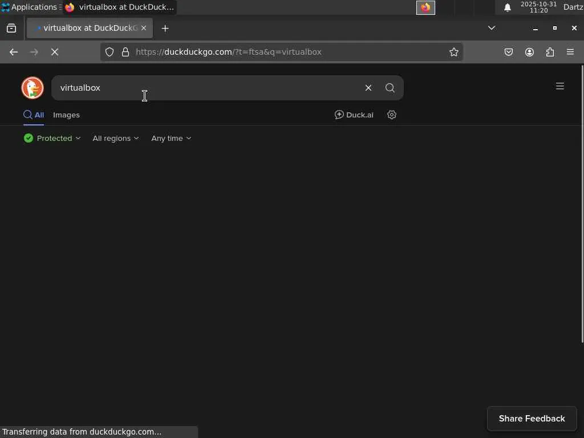Open the search settings gear
This screenshot has height=438, width=584.
coord(391,115)
